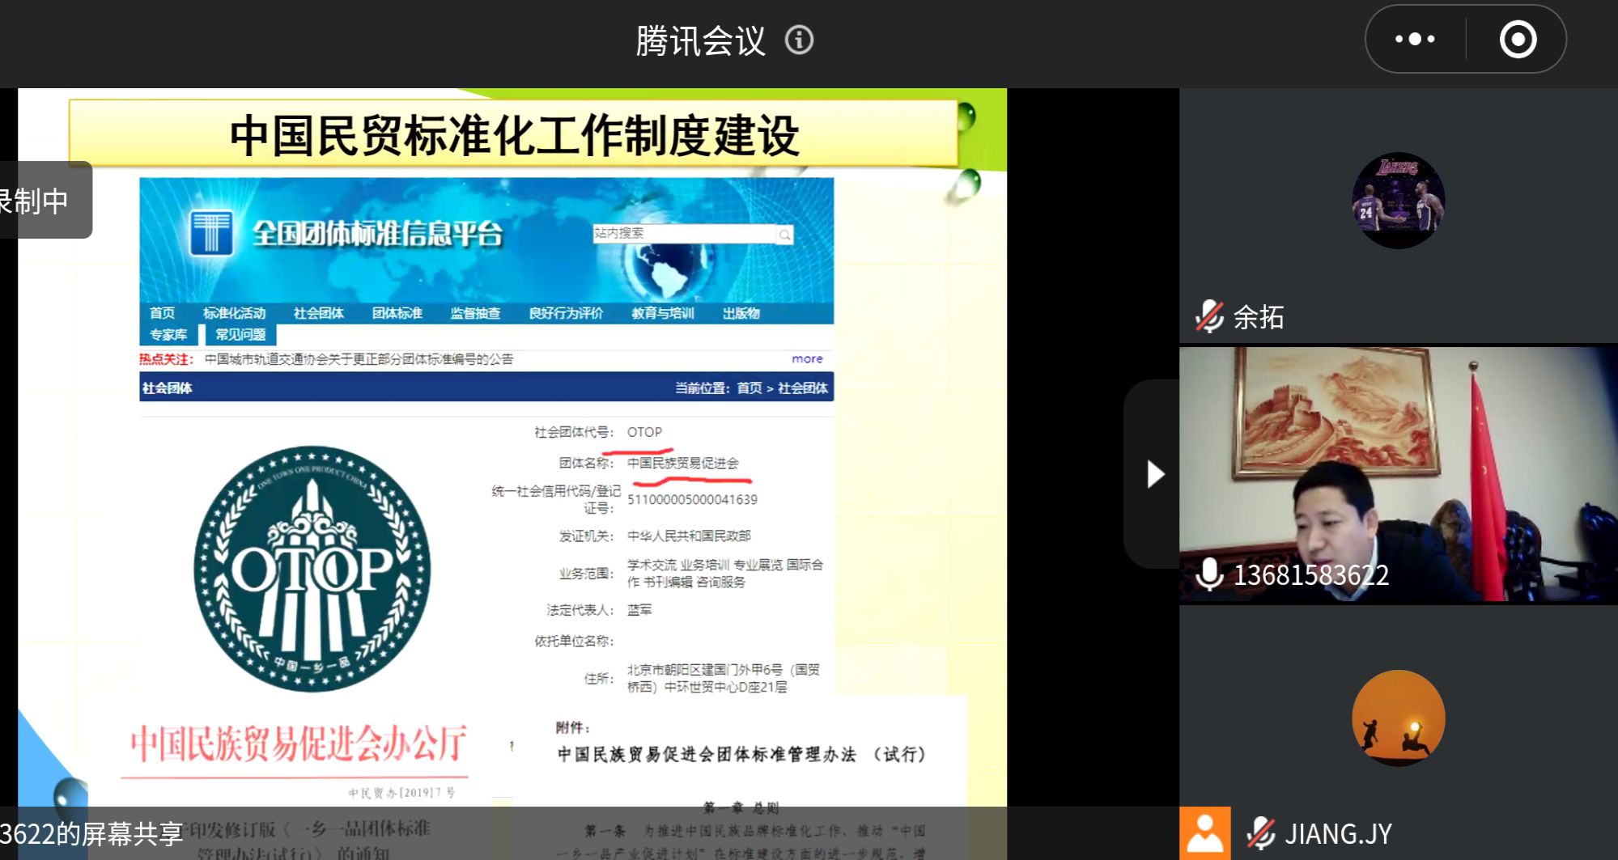
Task: Open the 监督抽查 tab
Action: click(475, 313)
